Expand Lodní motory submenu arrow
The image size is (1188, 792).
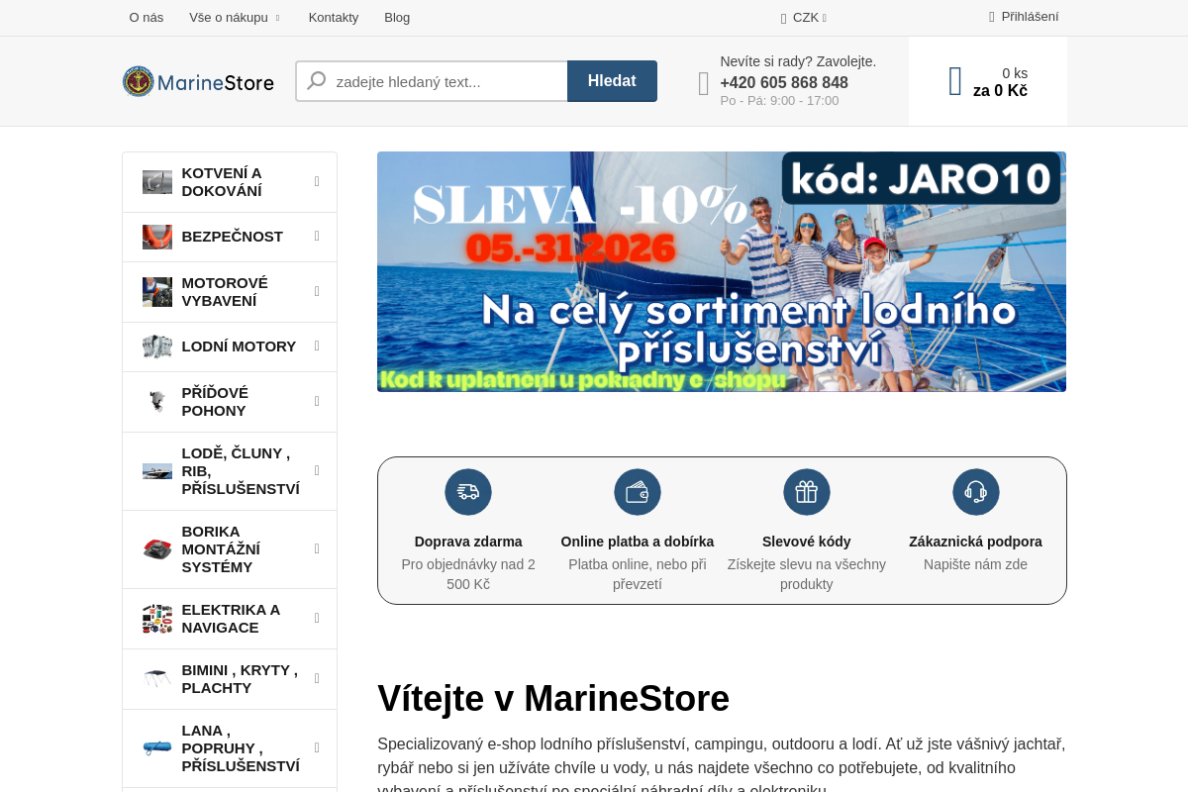[x=317, y=346]
